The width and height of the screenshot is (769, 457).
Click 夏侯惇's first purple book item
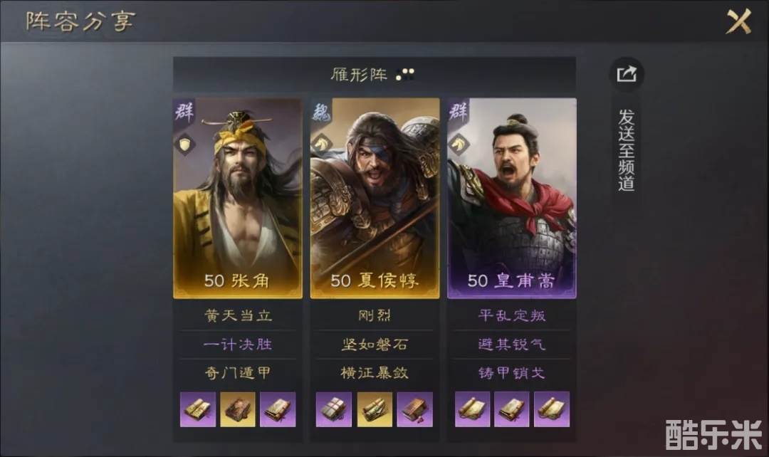(x=334, y=409)
